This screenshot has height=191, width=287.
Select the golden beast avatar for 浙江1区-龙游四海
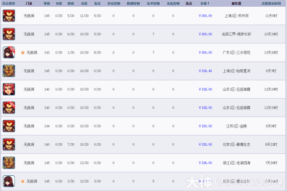pyautogui.click(x=9, y=163)
